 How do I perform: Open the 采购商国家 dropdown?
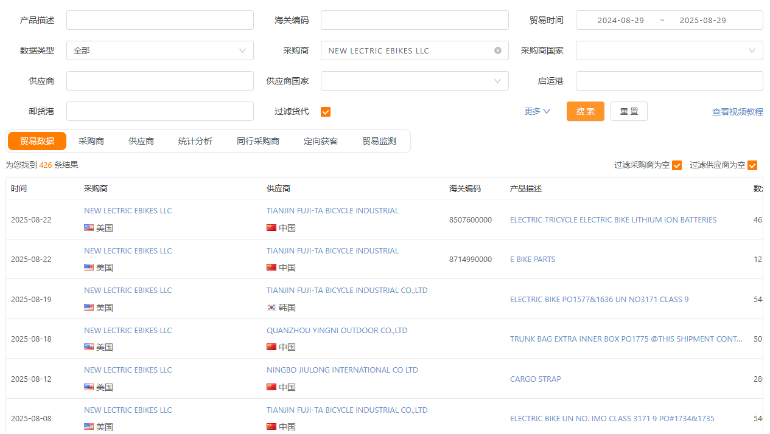(669, 50)
